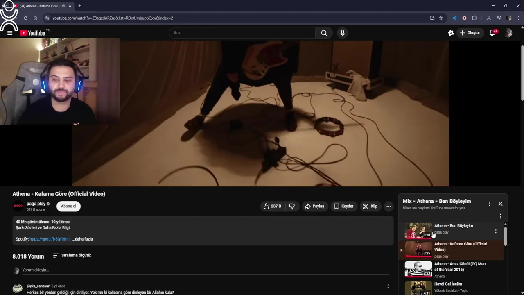Open @yks_canavari commenter profile
This screenshot has width=524, height=295.
point(38,286)
